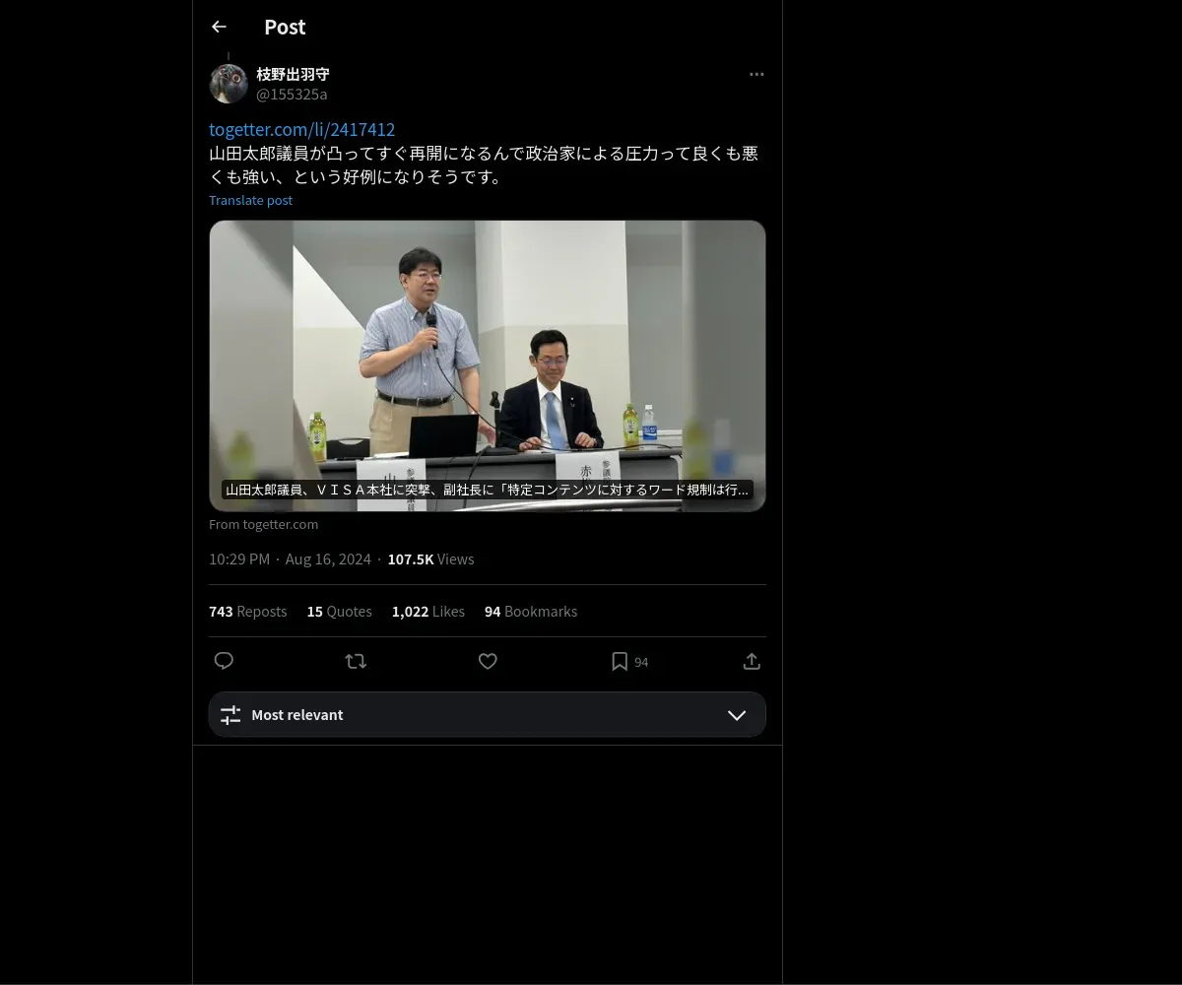Screen dimensions: 1182x985
Task: Click Translate post
Action: [250, 200]
